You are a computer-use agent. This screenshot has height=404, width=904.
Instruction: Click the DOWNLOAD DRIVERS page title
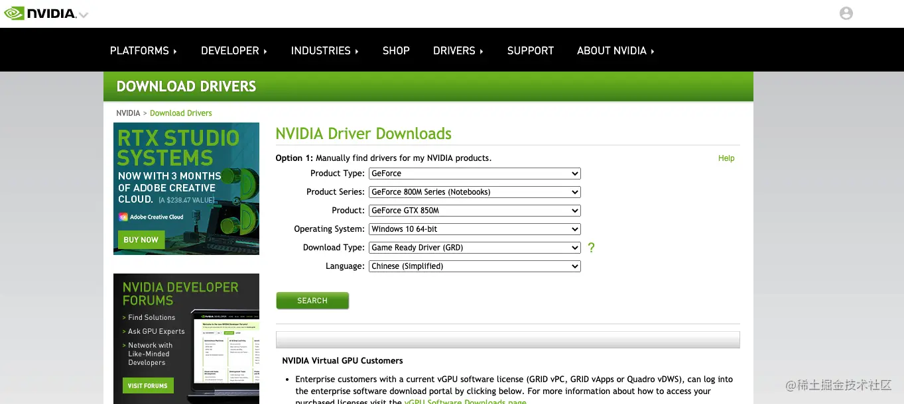pos(186,86)
